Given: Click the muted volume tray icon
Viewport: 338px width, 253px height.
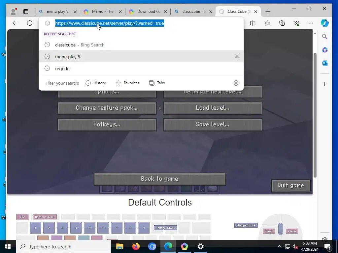Looking at the screenshot, I should 295,246.
